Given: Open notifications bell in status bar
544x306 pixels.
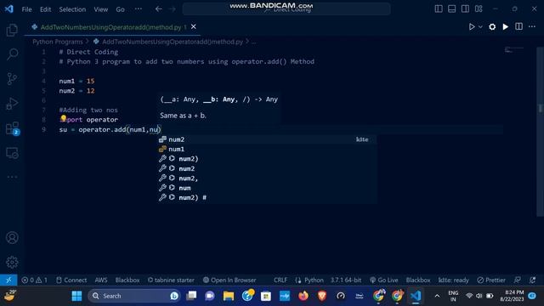Looking at the screenshot, I should [x=533, y=280].
